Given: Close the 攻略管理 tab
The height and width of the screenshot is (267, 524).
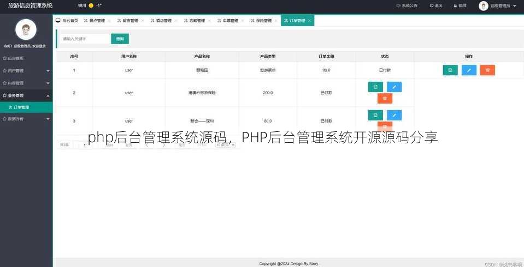Looking at the screenshot, I should pos(209,21).
